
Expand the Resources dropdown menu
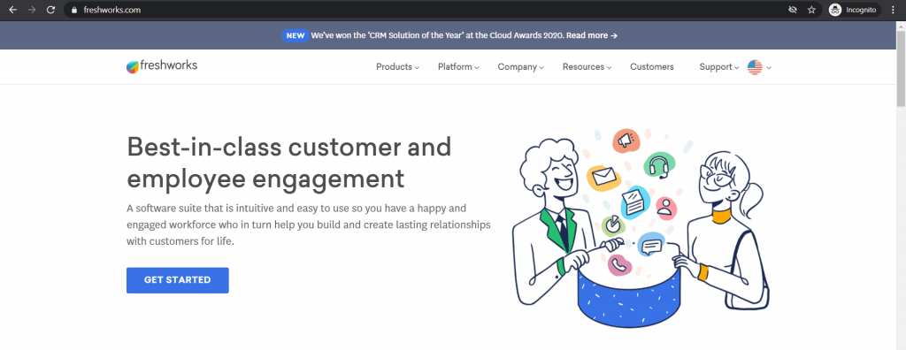pyautogui.click(x=587, y=67)
